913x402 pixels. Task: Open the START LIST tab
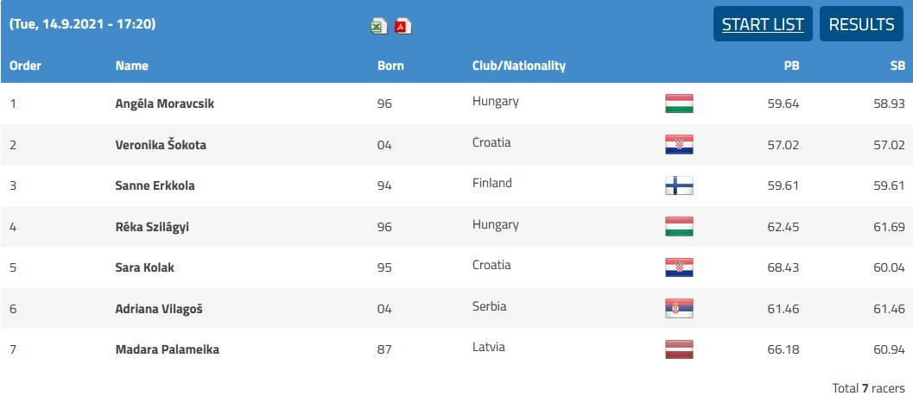tap(763, 24)
